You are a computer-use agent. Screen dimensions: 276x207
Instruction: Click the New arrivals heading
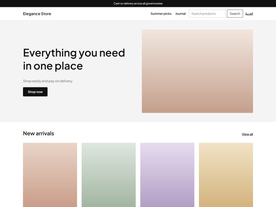39,133
